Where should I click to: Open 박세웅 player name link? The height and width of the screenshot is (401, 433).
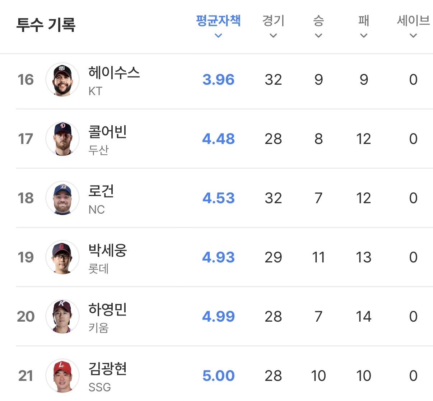point(108,250)
